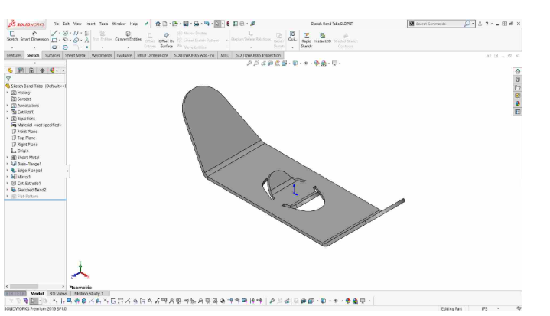Viewport: 550px width, 316px height.
Task: Switch to the Motion Study 1 tab
Action: pyautogui.click(x=89, y=294)
